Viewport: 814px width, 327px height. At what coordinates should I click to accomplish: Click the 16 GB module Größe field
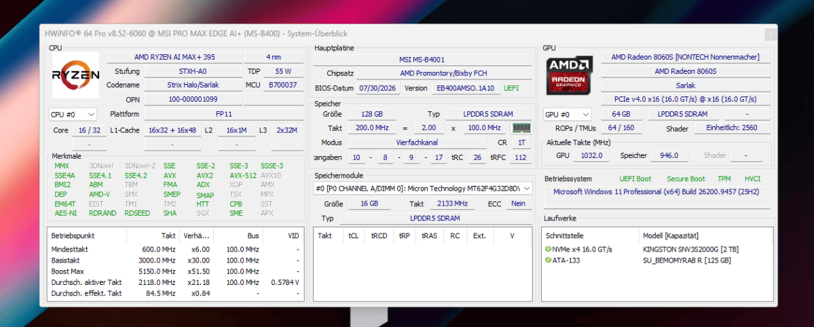point(369,204)
